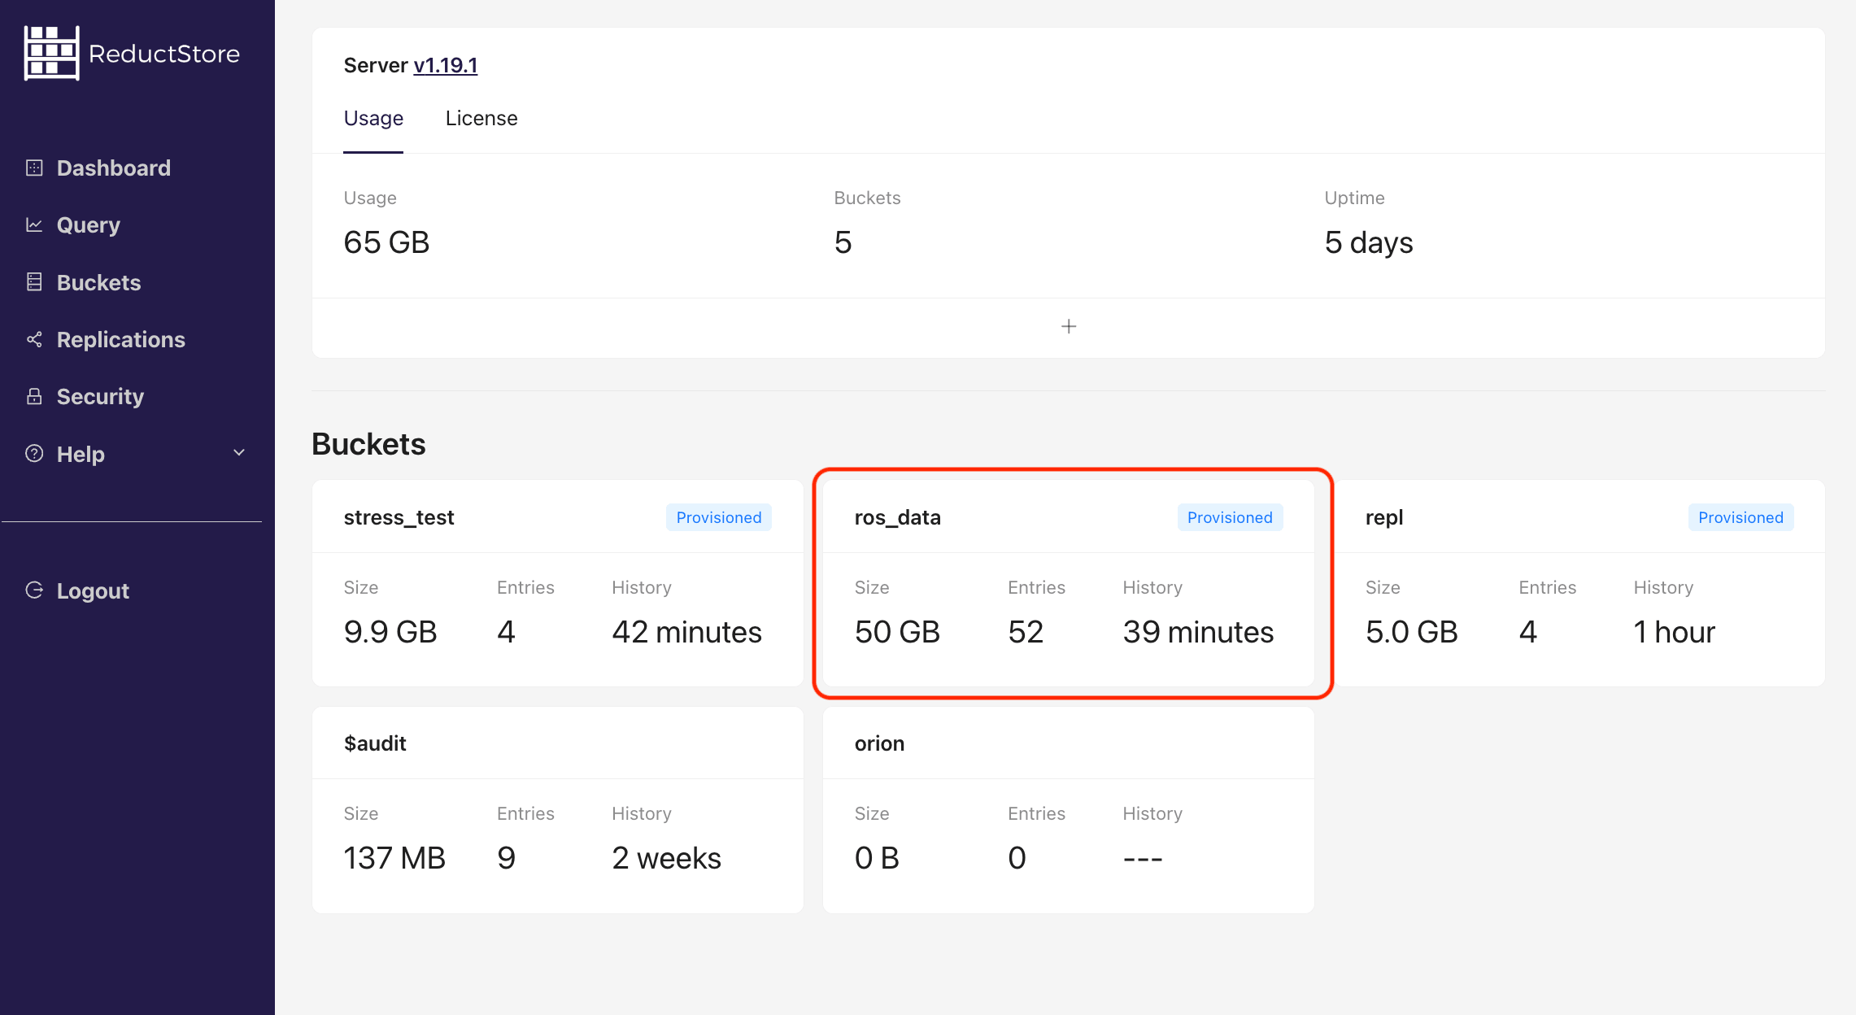Click the Buckets section heading

(368, 444)
